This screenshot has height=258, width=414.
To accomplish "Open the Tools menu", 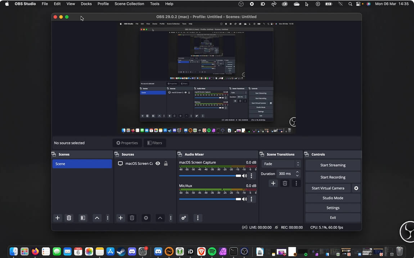I will tap(155, 4).
